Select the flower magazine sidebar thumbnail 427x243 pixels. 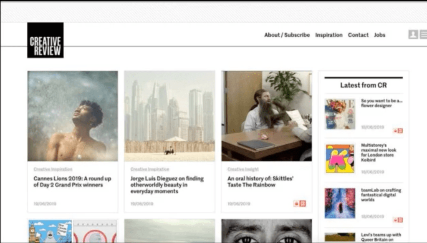click(x=340, y=114)
